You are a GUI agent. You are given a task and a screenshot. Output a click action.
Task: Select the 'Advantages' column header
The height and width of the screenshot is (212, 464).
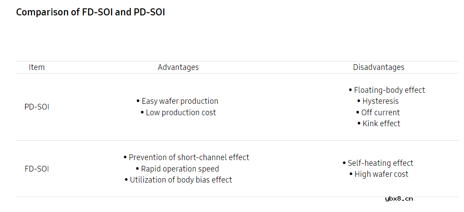tap(178, 67)
